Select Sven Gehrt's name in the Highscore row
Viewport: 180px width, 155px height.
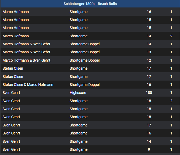[11, 93]
